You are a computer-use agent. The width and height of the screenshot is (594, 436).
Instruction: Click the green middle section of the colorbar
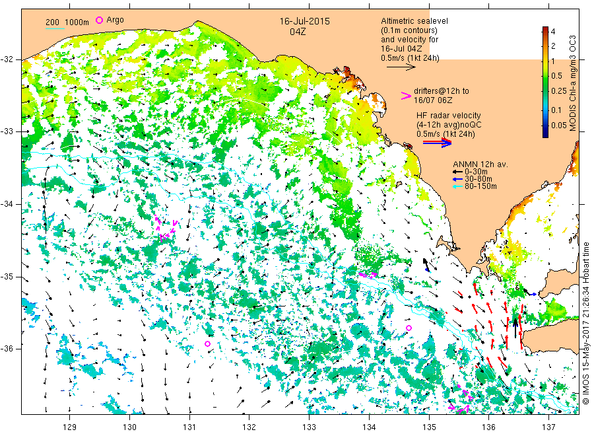pyautogui.click(x=545, y=83)
